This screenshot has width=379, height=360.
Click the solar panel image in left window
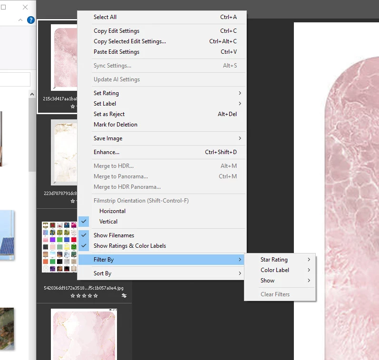(x=7, y=235)
